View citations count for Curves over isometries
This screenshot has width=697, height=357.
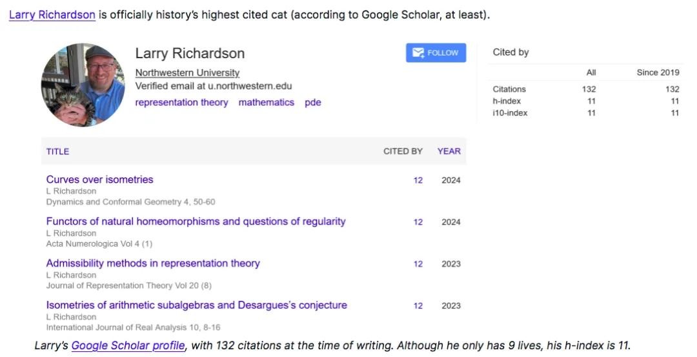tap(418, 180)
